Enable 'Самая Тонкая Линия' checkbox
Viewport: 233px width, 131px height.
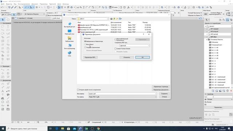tap(115, 48)
